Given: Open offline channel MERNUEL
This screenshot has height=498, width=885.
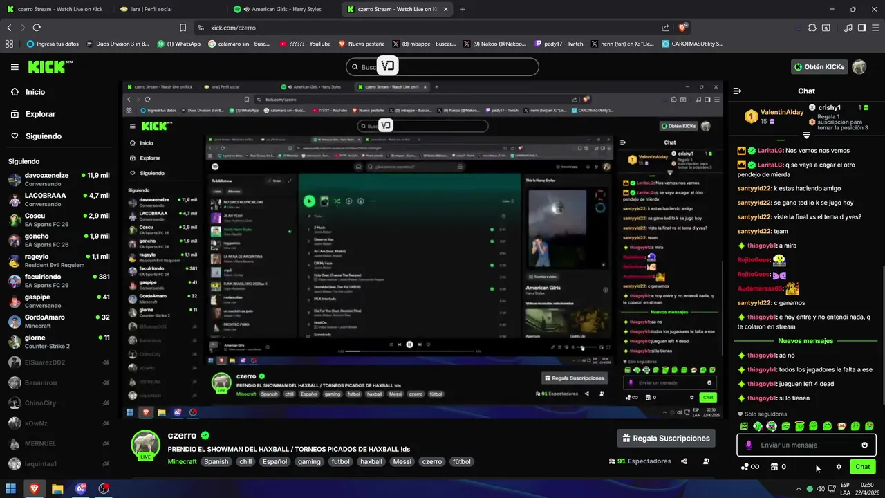Looking at the screenshot, I should [59, 443].
